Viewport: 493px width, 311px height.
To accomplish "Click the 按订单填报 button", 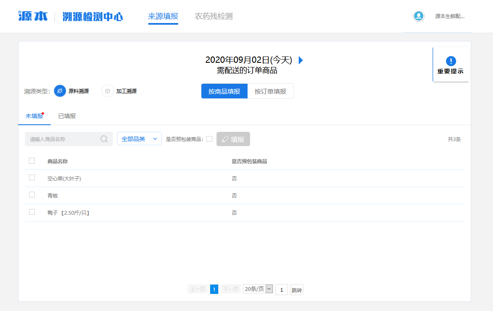I will 271,91.
